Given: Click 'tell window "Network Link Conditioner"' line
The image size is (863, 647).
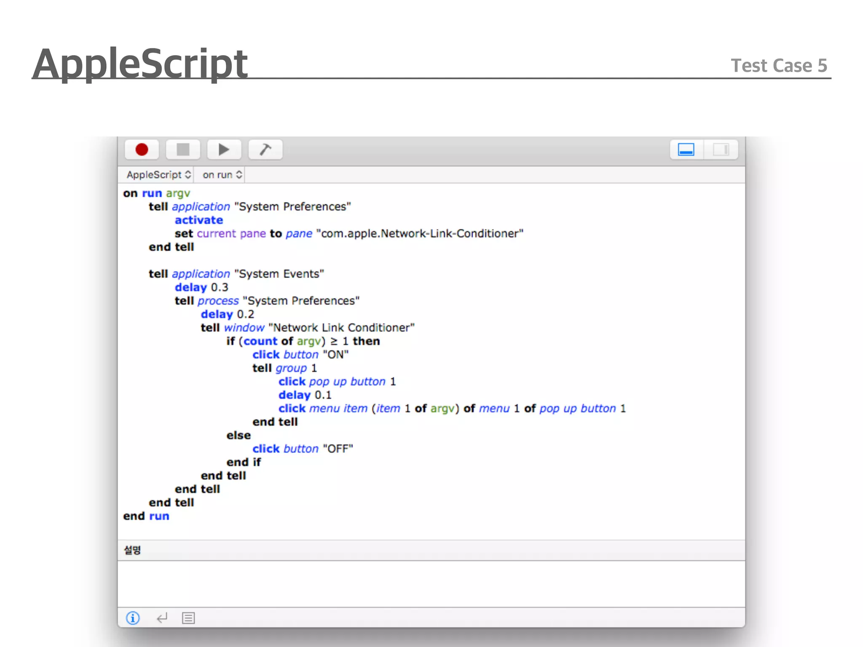Looking at the screenshot, I should pos(307,328).
